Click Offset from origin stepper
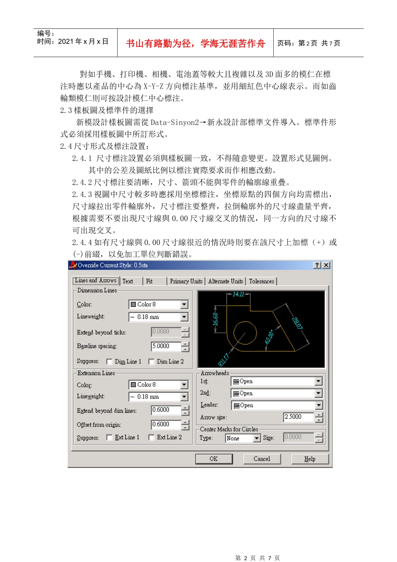This screenshot has height=562, width=397. tap(186, 425)
